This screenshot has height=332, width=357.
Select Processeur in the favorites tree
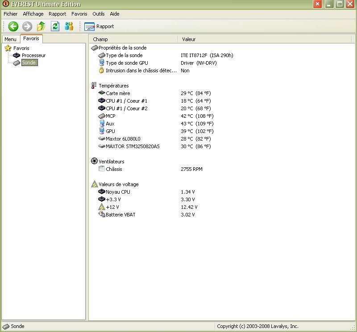pyautogui.click(x=33, y=55)
